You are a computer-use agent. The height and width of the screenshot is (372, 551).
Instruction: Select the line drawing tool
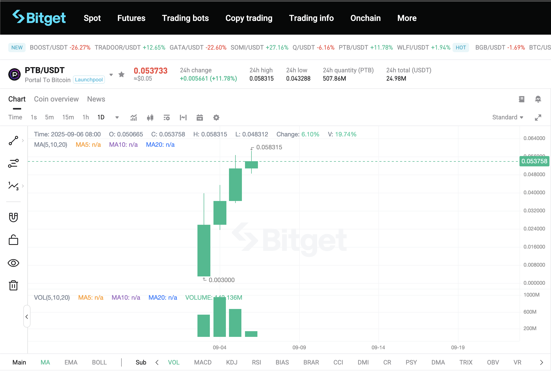(13, 141)
